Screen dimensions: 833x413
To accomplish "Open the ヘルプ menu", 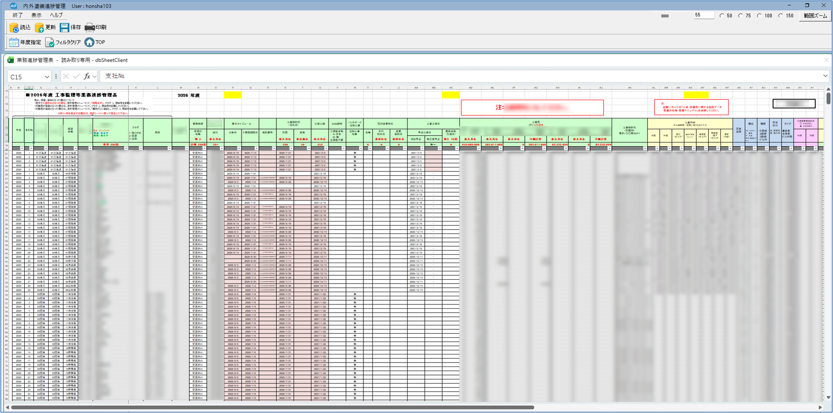I will pos(56,15).
